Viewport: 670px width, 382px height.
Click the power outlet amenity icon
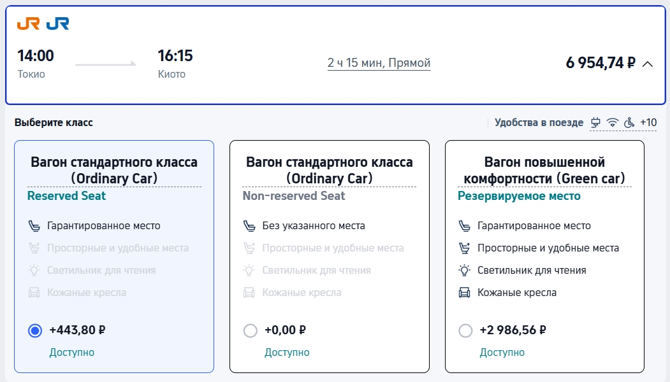coord(596,122)
